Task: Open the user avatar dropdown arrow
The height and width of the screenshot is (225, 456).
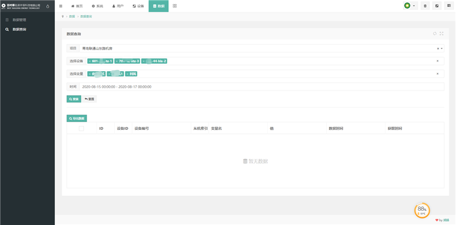Action: (x=414, y=6)
